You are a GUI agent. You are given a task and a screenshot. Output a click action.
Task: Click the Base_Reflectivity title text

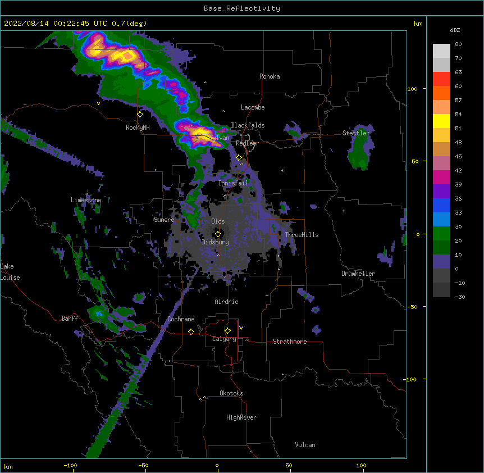[x=242, y=8]
